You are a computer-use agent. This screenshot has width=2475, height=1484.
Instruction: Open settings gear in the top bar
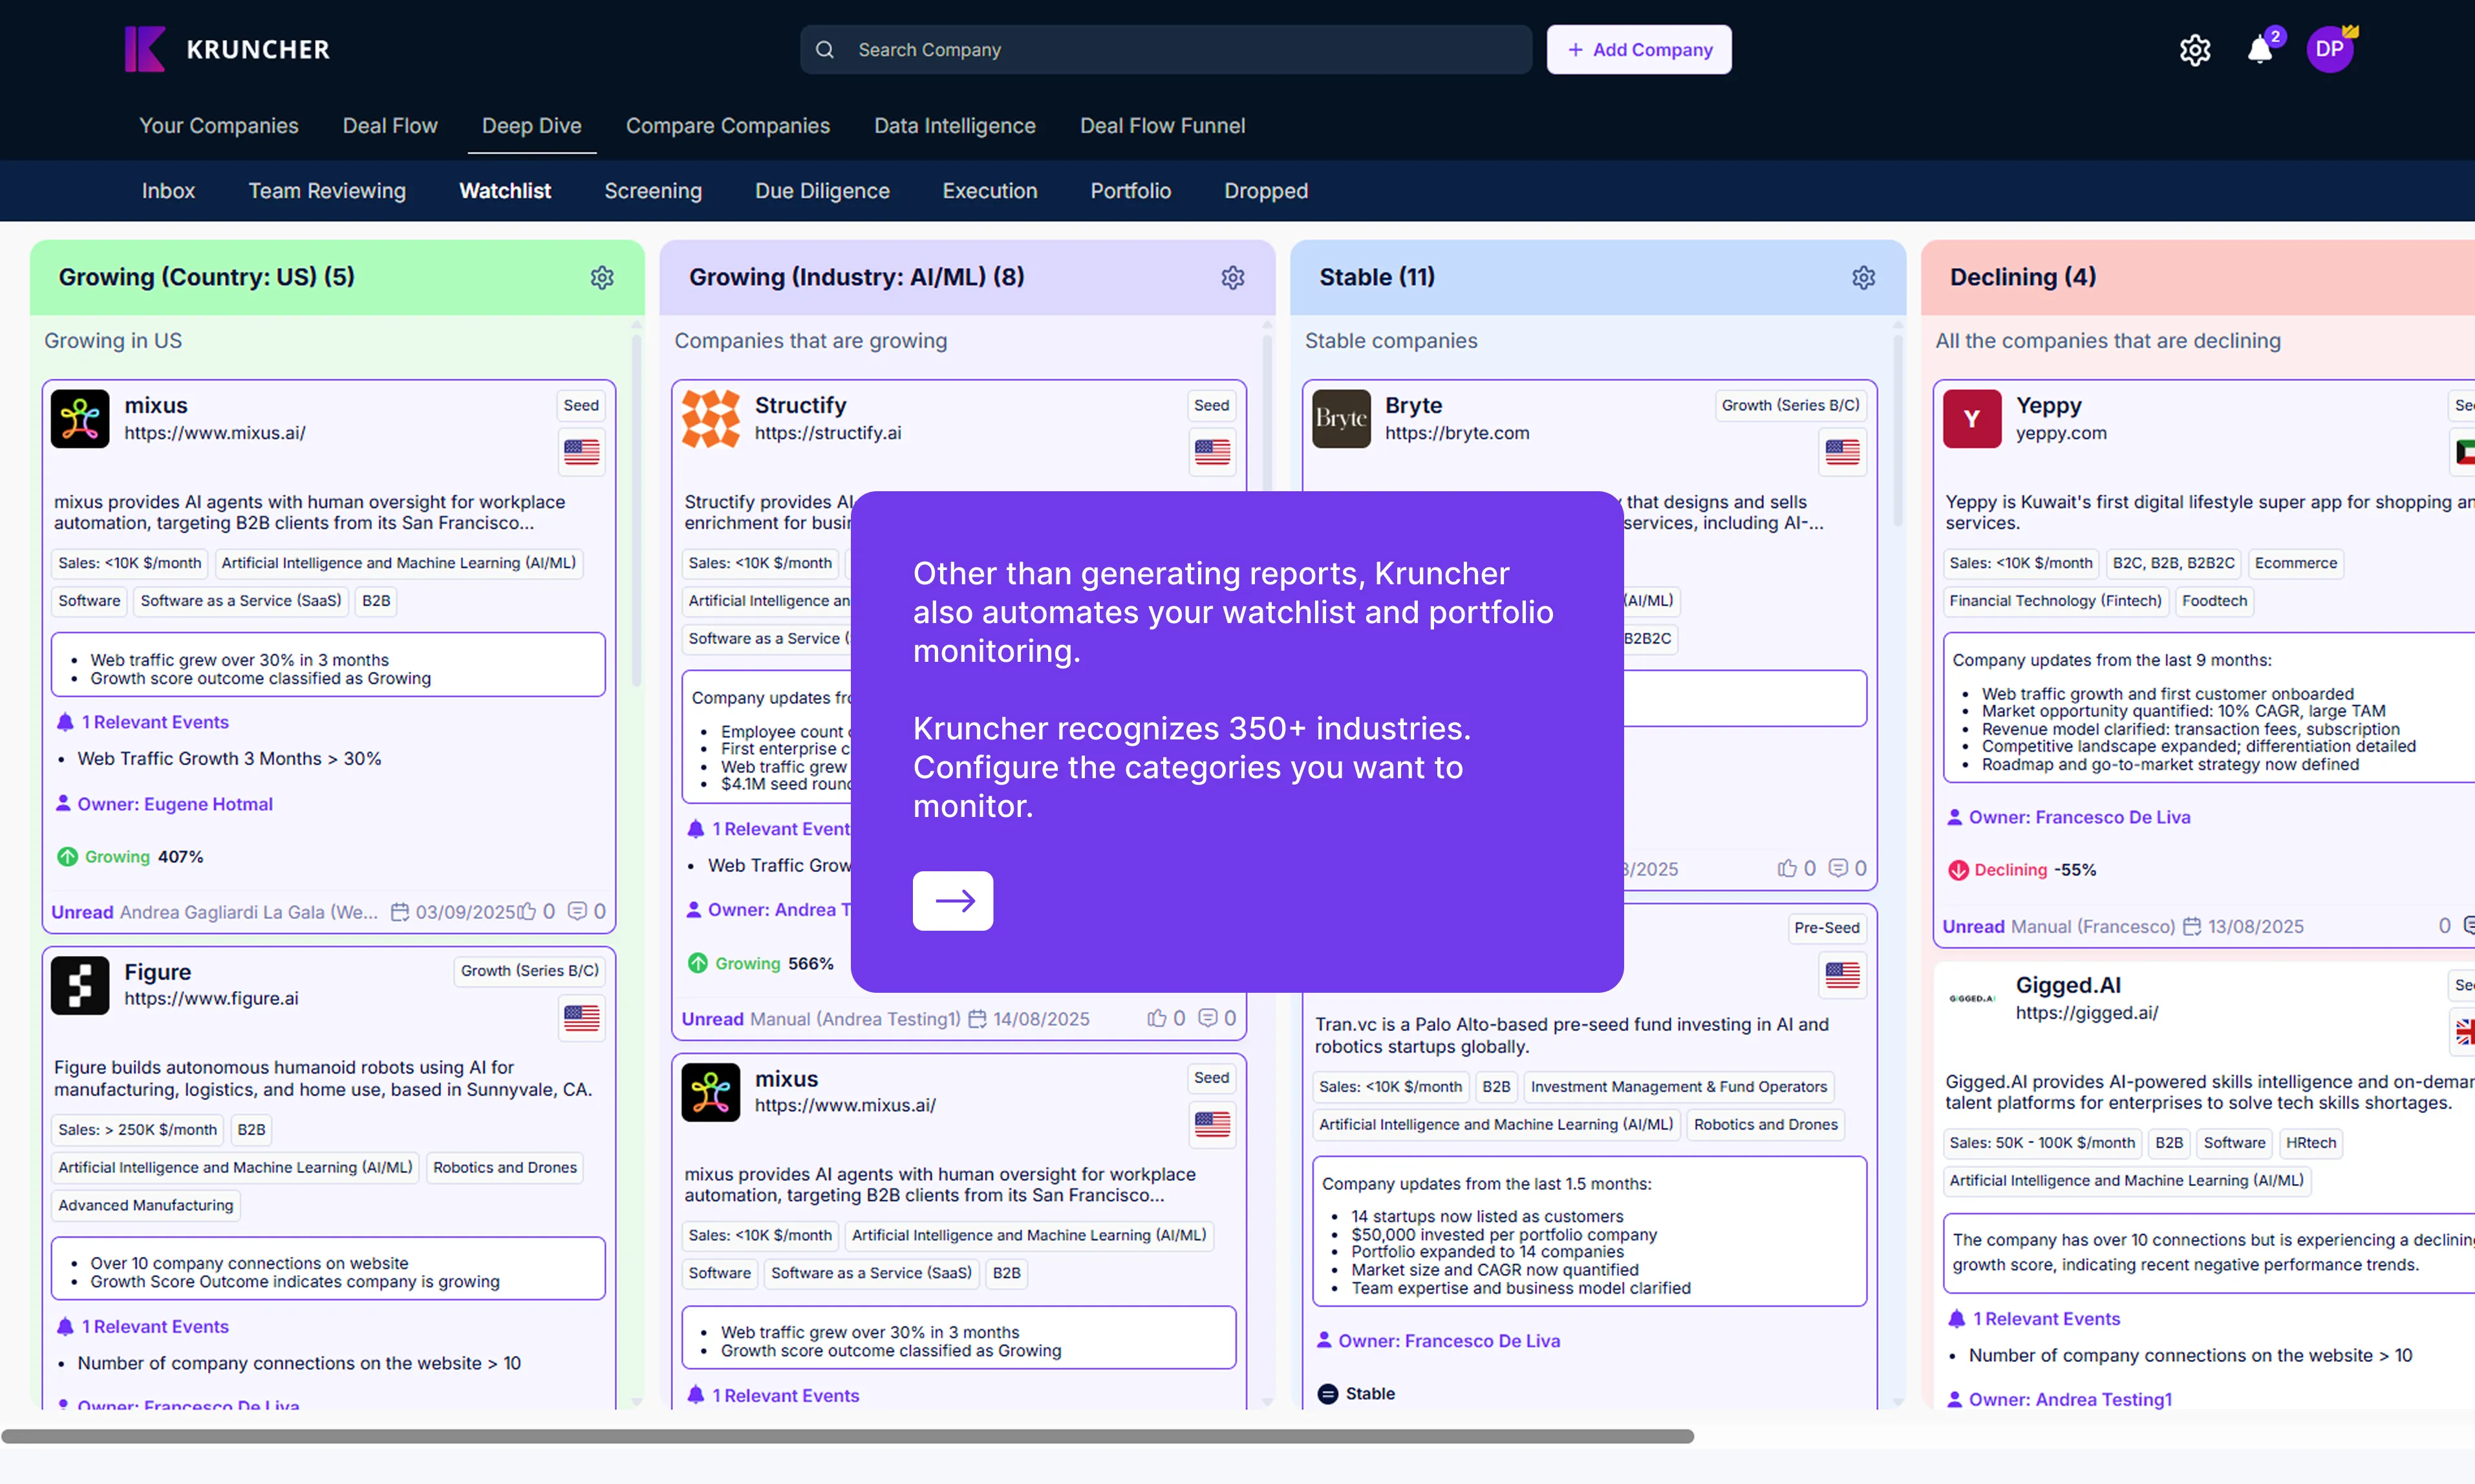2194,50
